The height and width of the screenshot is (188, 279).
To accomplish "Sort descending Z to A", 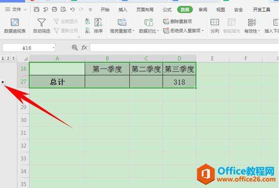I will (x=87, y=31).
